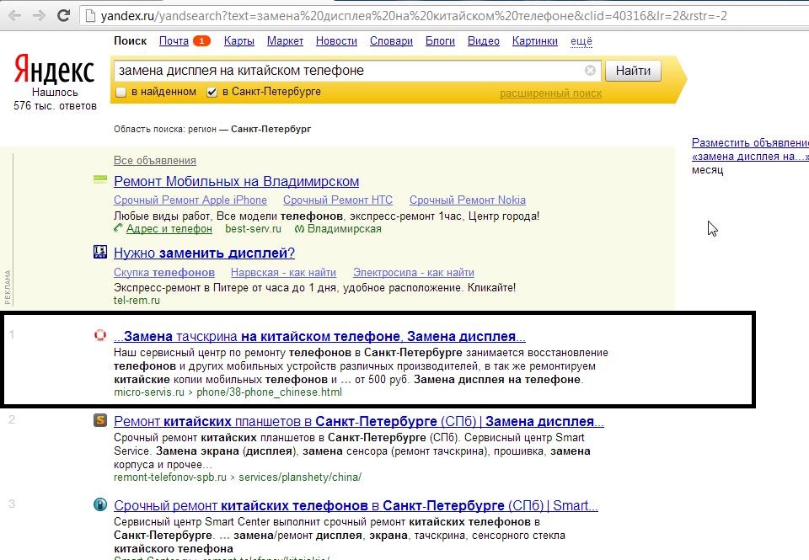This screenshot has width=809, height=560.
Task: Switch to Картинки search
Action: pyautogui.click(x=534, y=41)
